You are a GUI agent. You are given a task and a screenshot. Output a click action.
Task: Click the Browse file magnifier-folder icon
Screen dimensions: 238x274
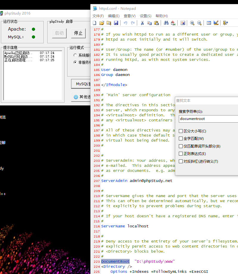(109, 23)
